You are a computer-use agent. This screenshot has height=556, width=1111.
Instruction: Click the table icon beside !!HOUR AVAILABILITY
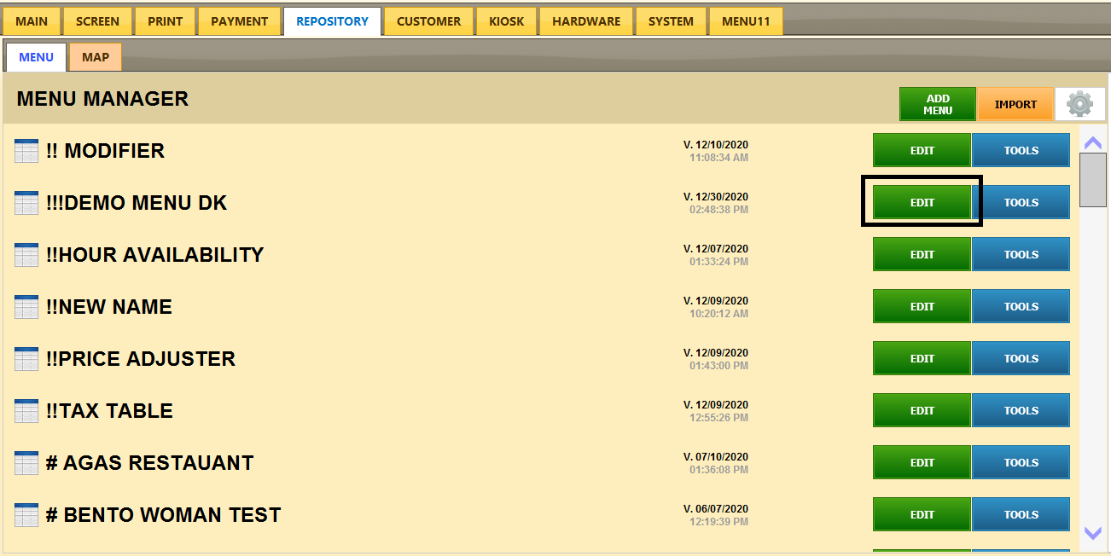(26, 255)
